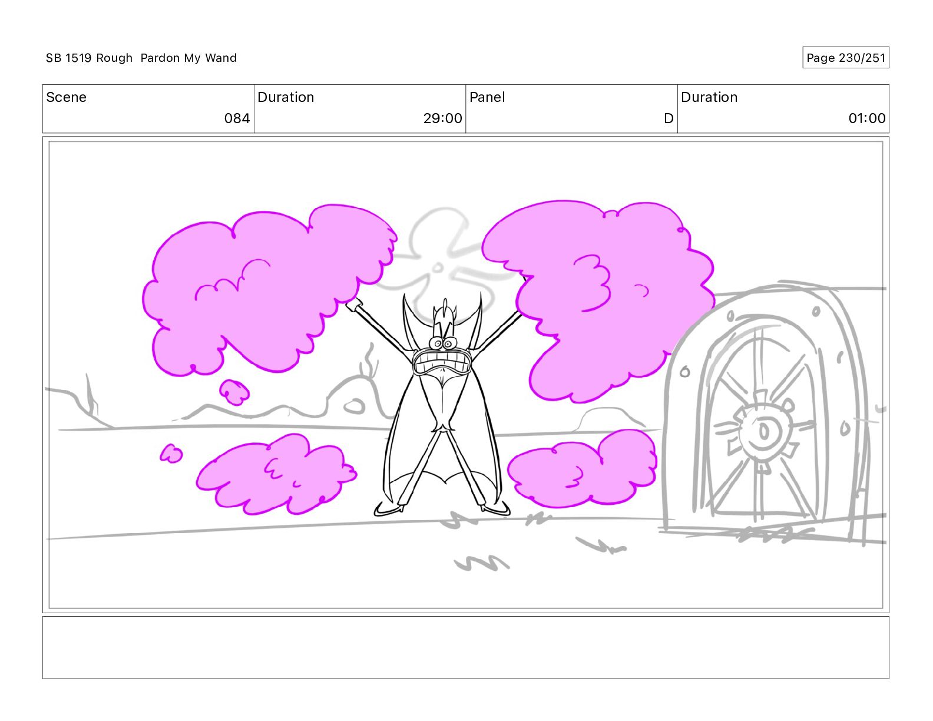Click the 'Duration' label beside Panel

(709, 97)
